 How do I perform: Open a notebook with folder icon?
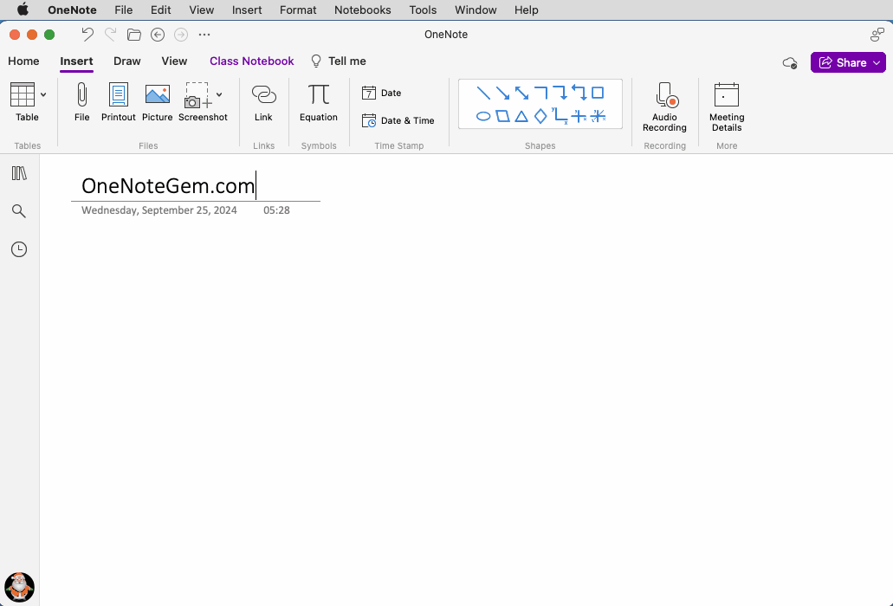coord(134,35)
